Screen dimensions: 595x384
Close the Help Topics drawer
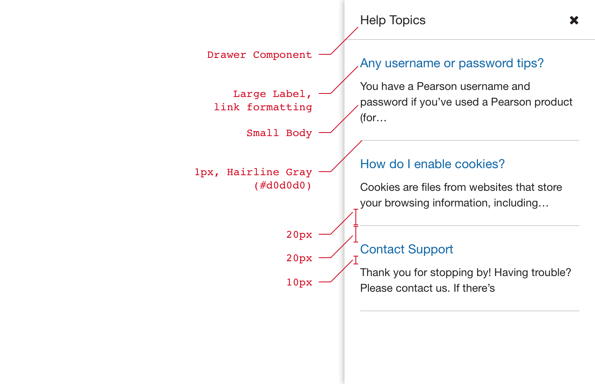pos(574,20)
